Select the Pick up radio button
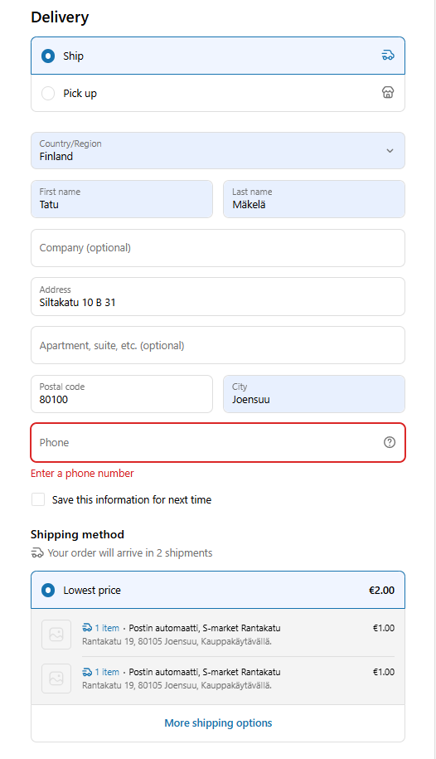 click(48, 93)
